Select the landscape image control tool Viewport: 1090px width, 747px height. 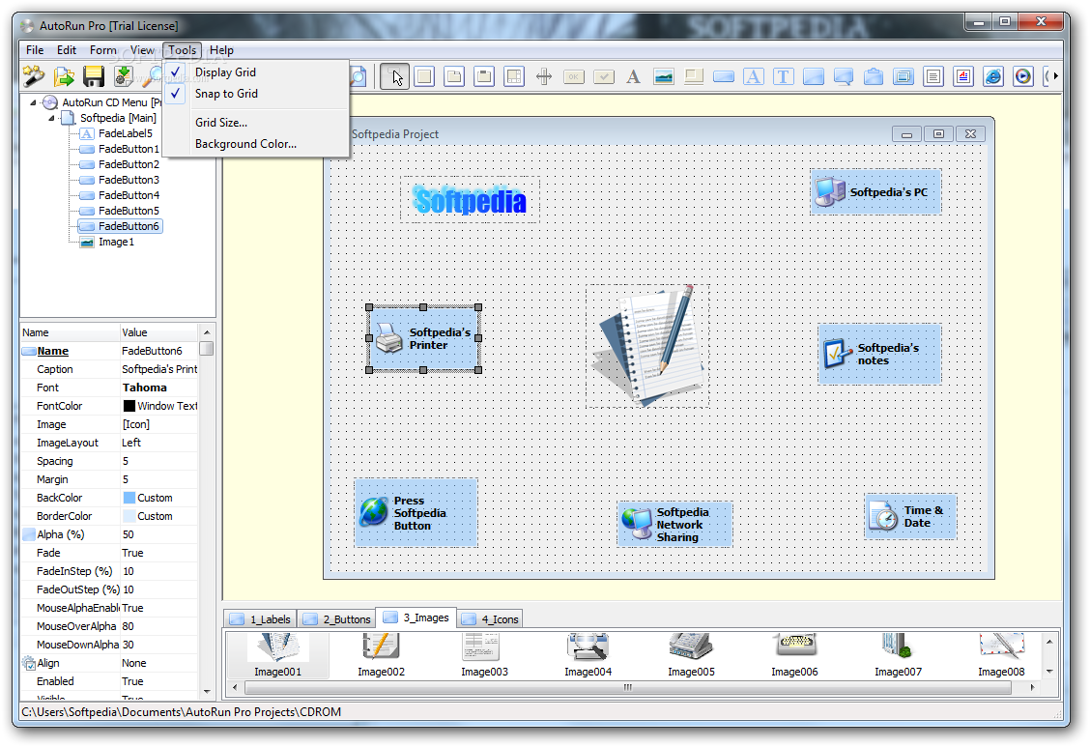tap(664, 76)
